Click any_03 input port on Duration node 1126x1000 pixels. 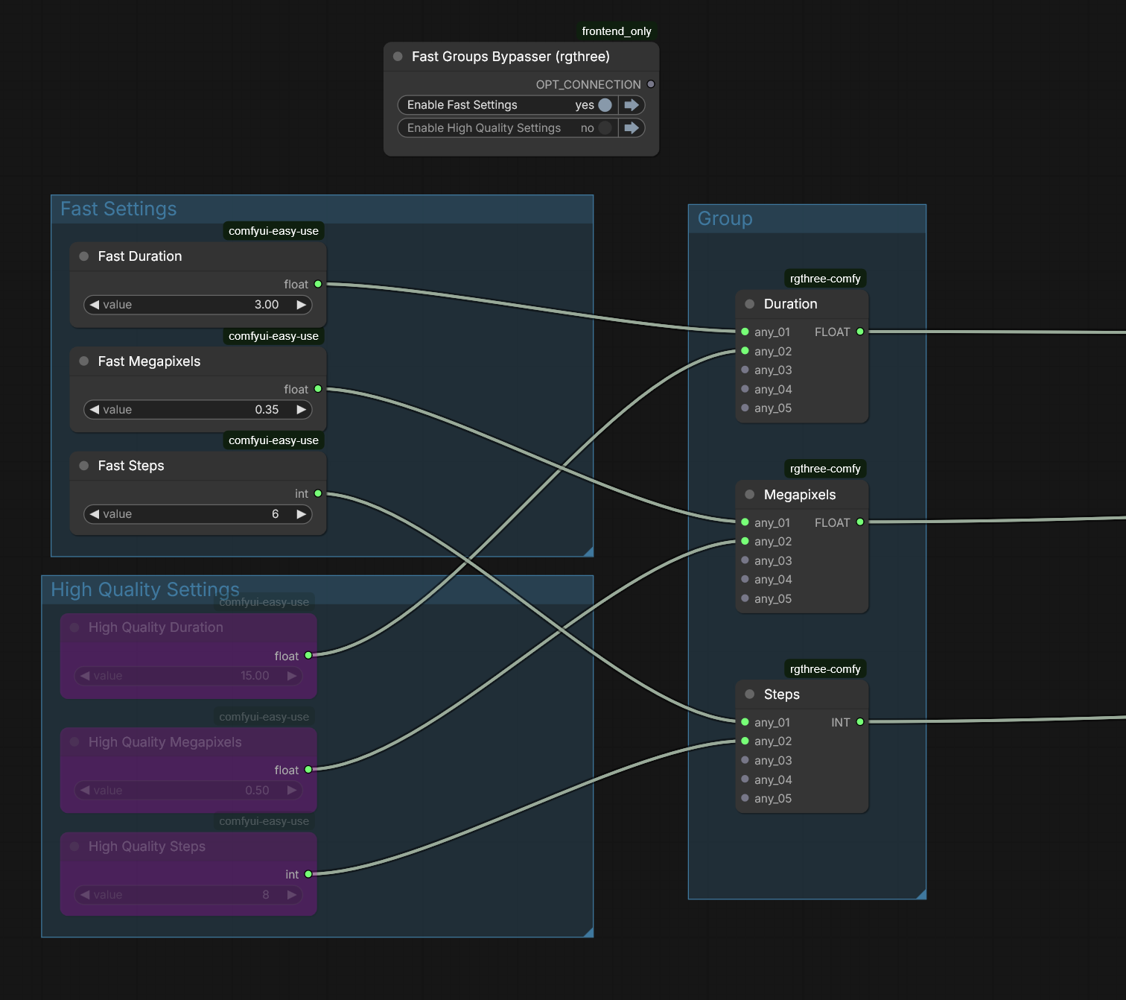tap(745, 370)
